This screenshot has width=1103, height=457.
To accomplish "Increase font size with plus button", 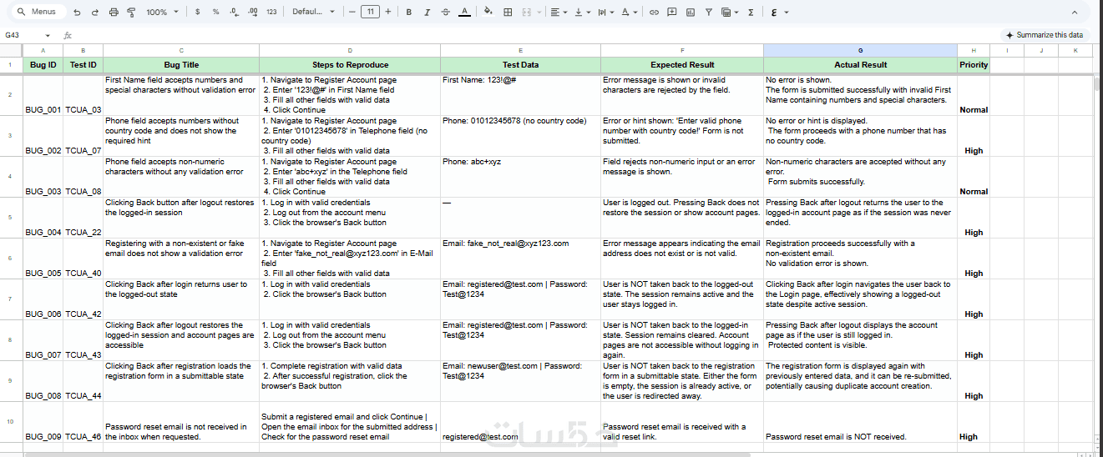I will point(388,13).
